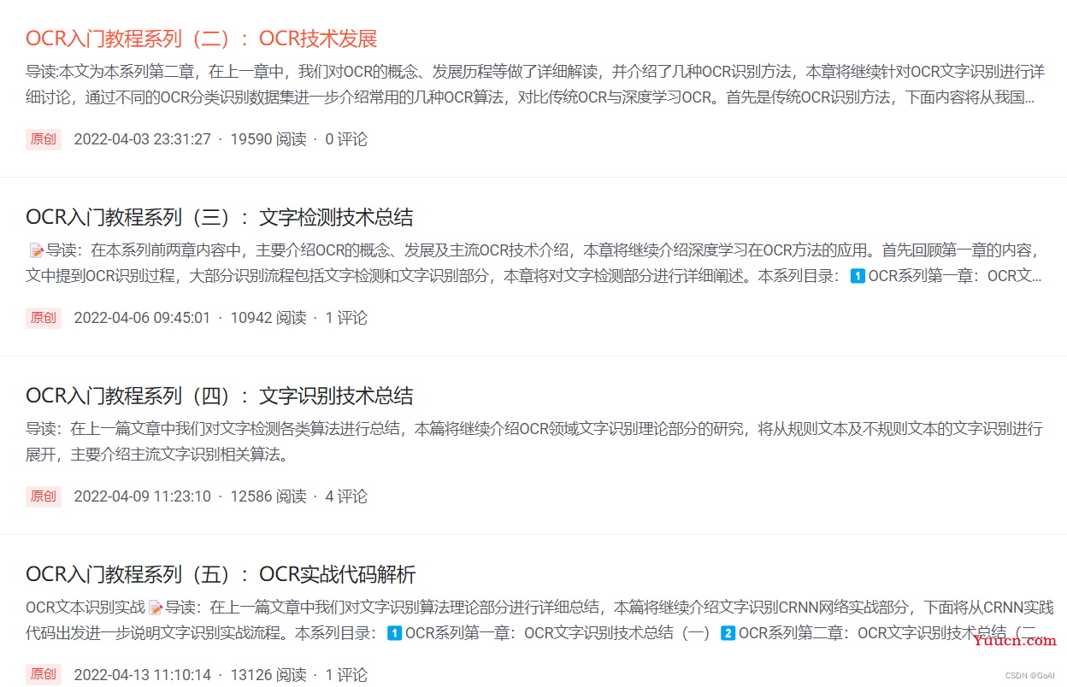Click the 13126 阅读 view count

268,675
